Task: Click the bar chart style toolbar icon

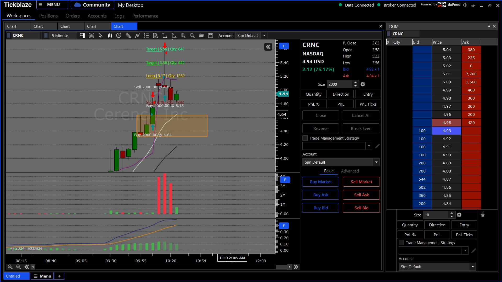Action: pyautogui.click(x=92, y=36)
